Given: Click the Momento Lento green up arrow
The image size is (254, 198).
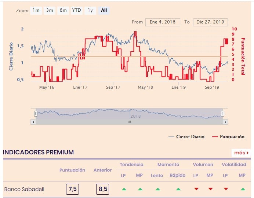Looking at the screenshot, I should point(158,189).
